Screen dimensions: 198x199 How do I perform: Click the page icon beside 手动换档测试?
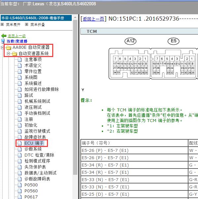pos(20,113)
